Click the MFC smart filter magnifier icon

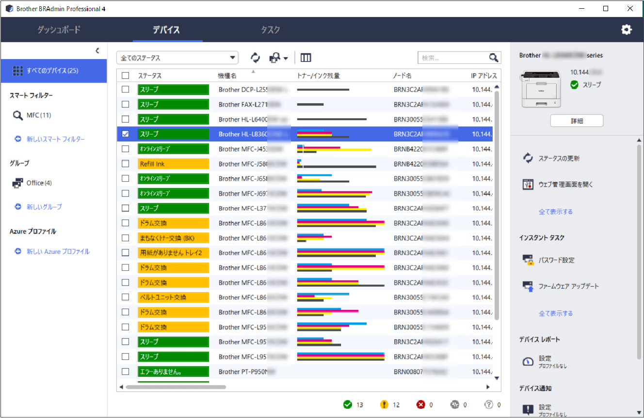18,115
